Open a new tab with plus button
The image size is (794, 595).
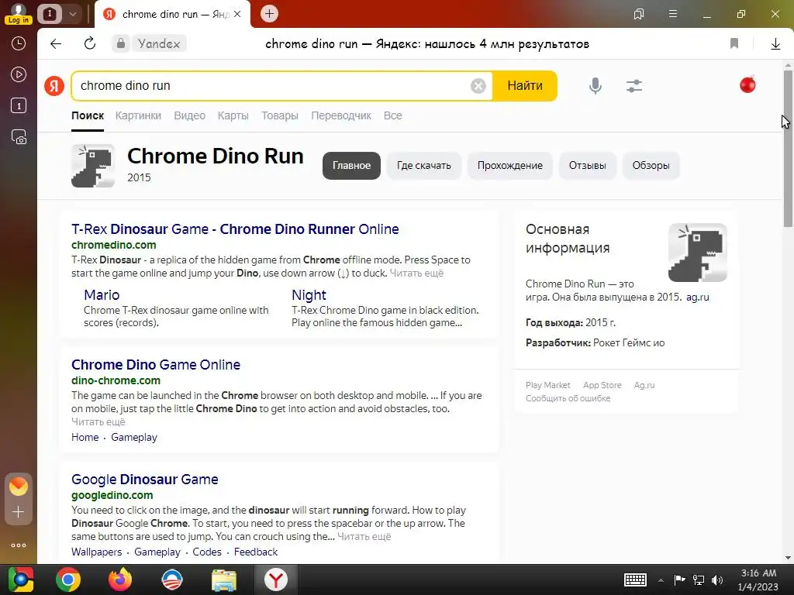[x=269, y=14]
